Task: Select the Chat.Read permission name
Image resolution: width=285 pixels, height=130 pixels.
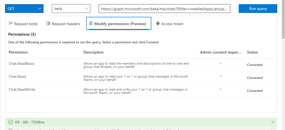Action: (17, 76)
